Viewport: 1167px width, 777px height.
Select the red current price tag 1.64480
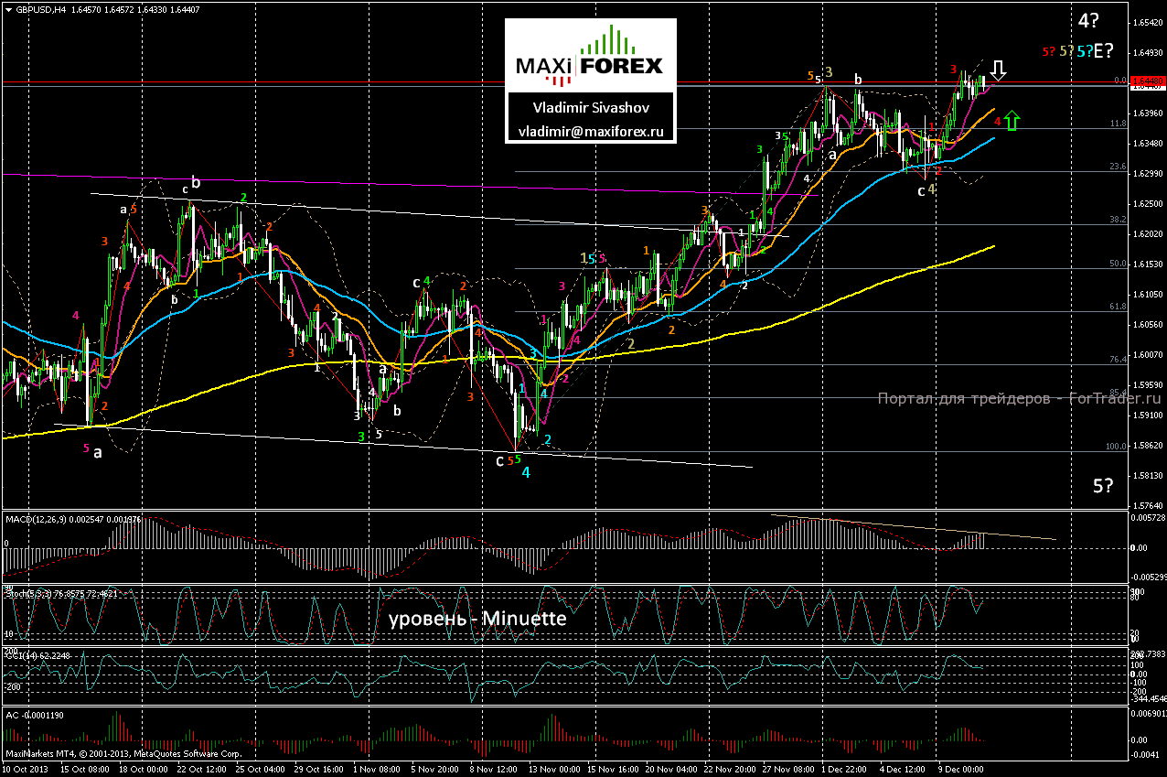pos(1147,81)
